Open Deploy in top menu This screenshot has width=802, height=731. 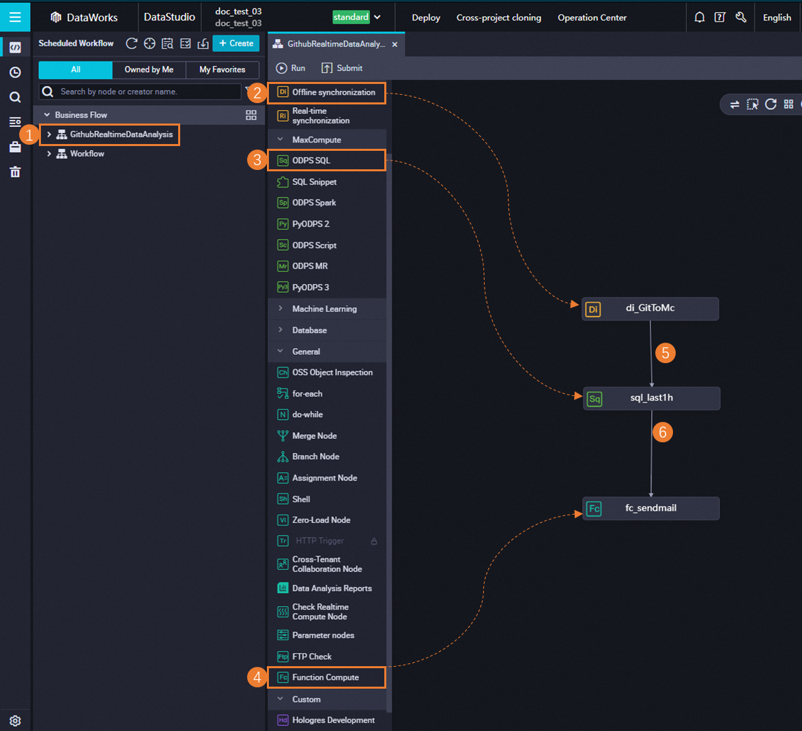(x=425, y=17)
